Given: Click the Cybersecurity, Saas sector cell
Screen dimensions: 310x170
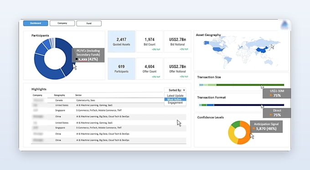Looking at the screenshot, I should [86, 100].
